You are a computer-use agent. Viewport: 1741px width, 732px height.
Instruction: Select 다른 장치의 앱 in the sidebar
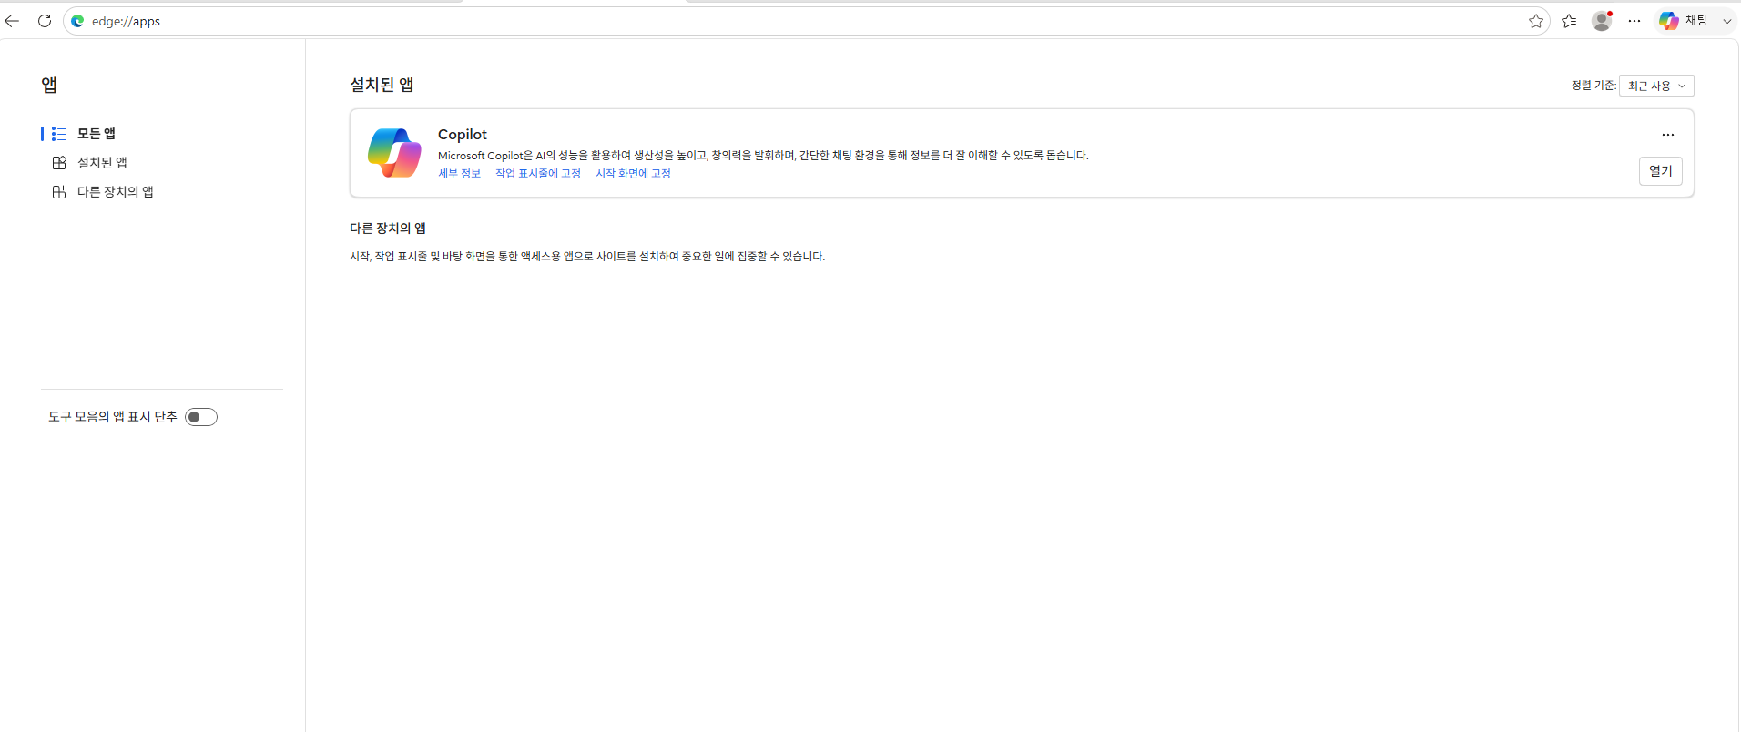click(x=115, y=192)
